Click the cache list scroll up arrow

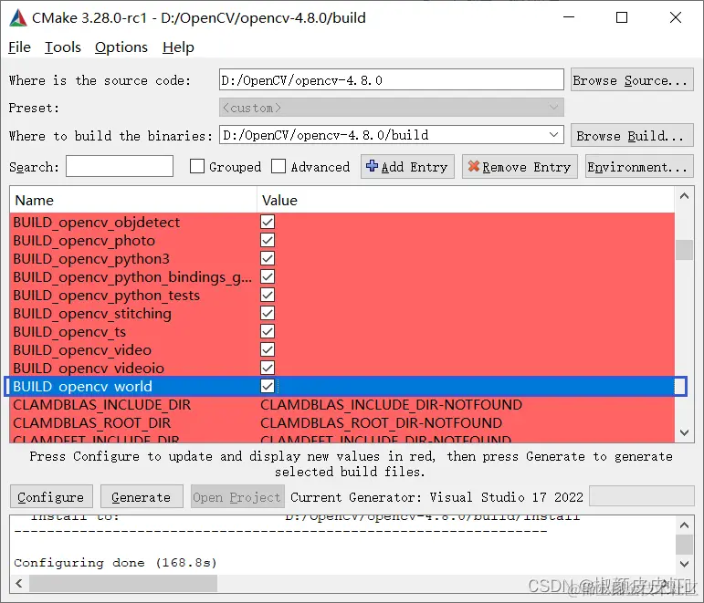click(x=684, y=196)
